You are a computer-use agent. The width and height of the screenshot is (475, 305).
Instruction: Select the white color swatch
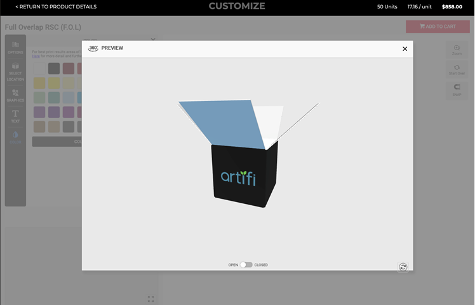[x=39, y=69]
